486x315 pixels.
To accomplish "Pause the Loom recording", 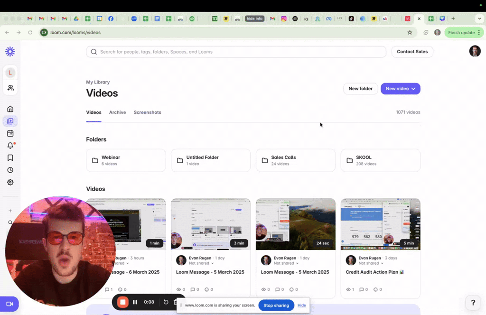I will [x=135, y=302].
